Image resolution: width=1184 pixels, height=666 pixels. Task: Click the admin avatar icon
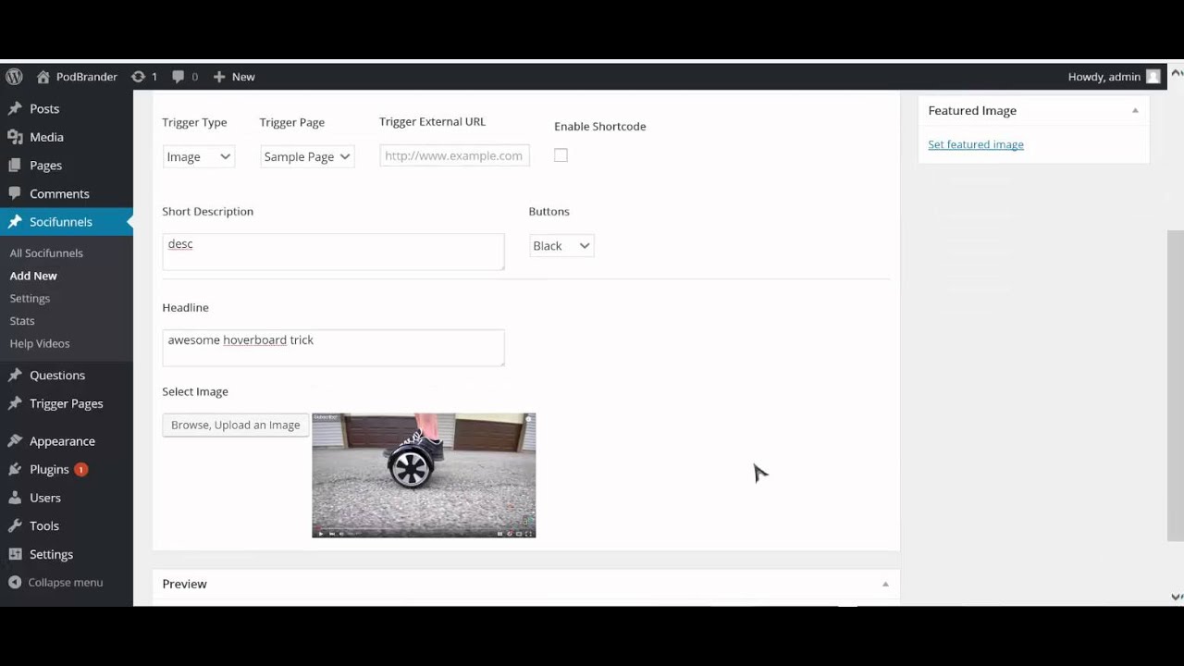[x=1153, y=77]
